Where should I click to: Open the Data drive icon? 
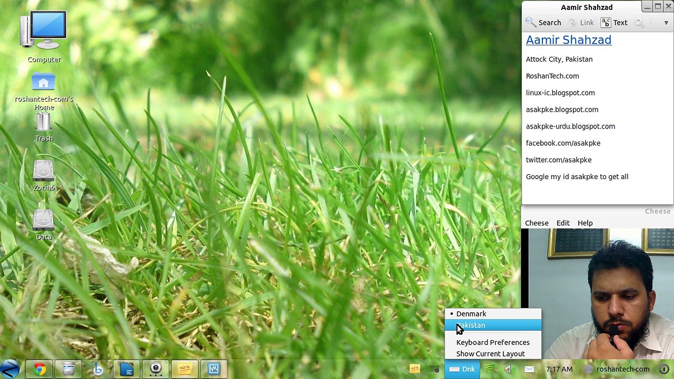(44, 225)
